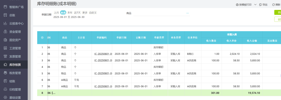The image size is (281, 100).
Task: Click the 单据编码 column header
Action: tap(102, 38)
